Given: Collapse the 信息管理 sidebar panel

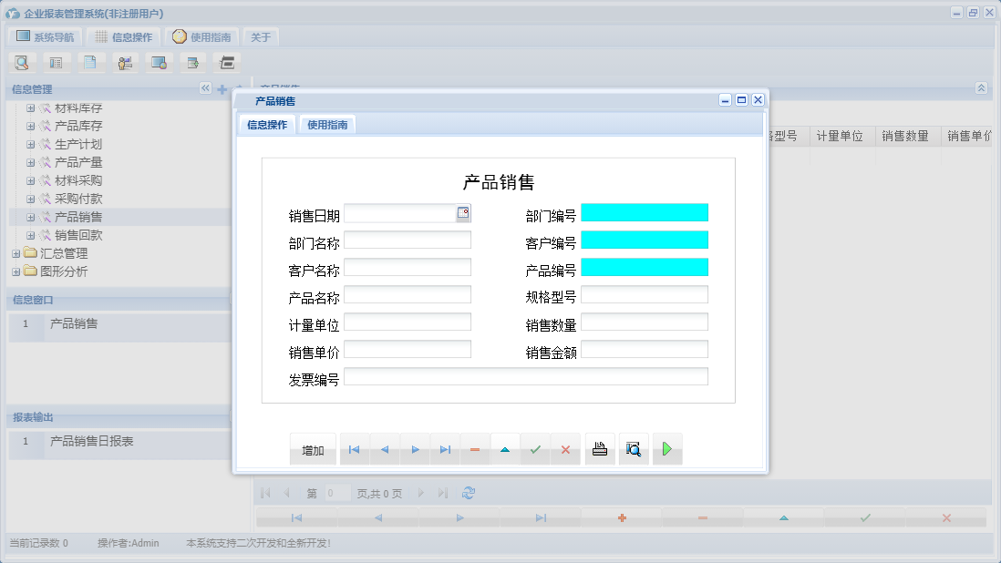Looking at the screenshot, I should click(x=204, y=88).
